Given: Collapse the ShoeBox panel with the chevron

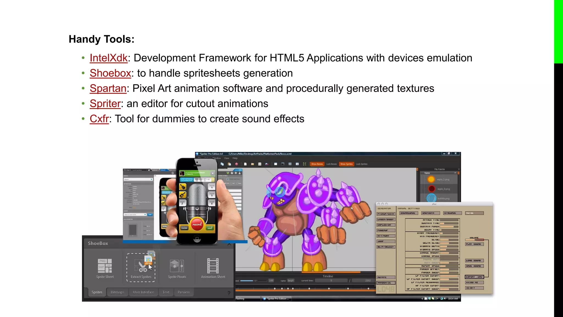Looking at the screenshot, I should click(229, 244).
